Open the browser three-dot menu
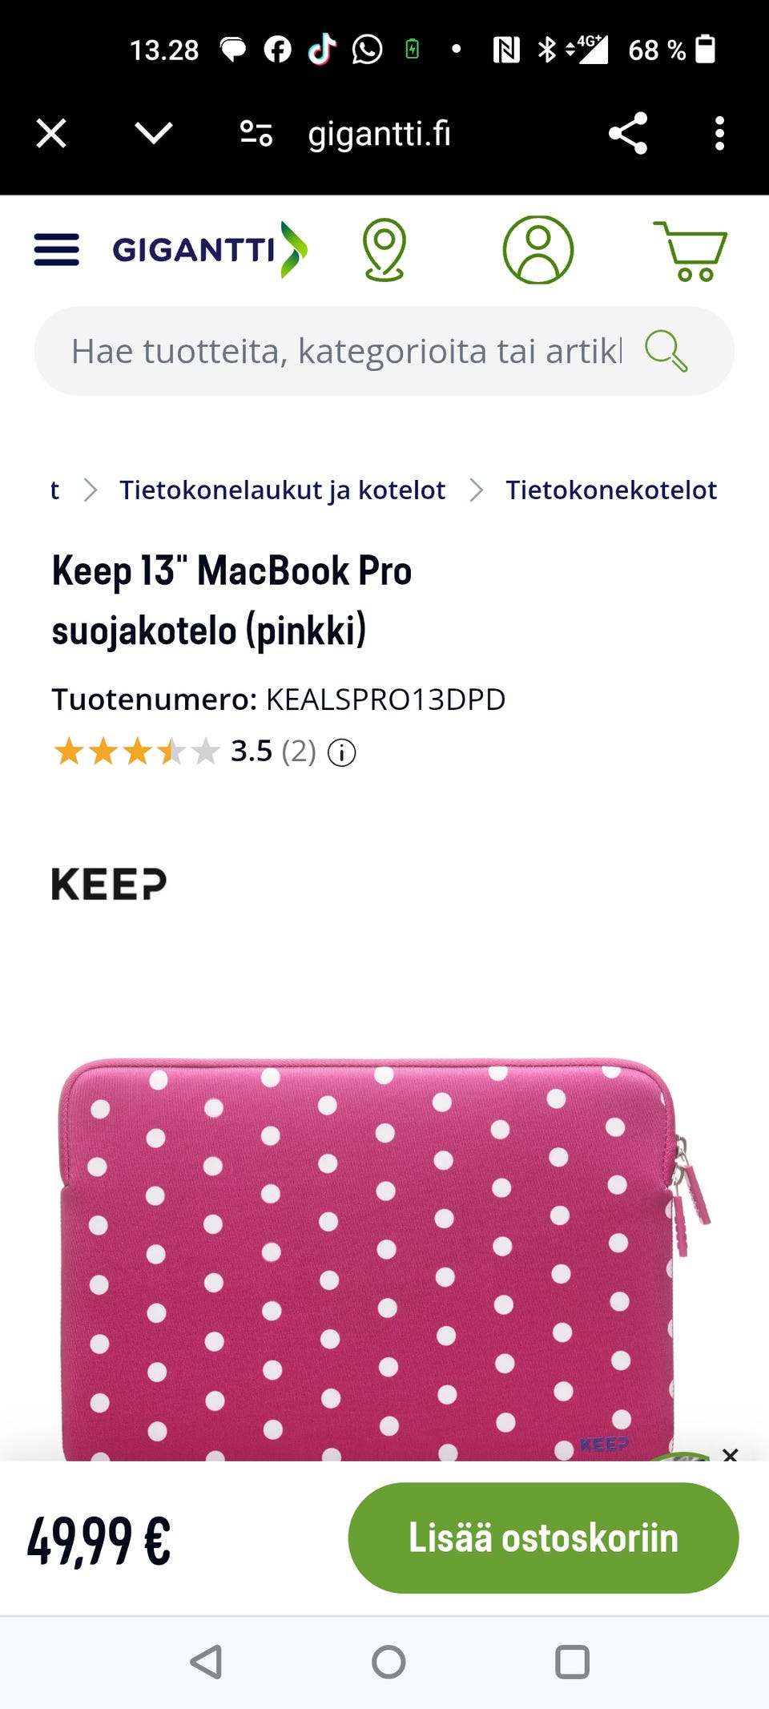Screen dimensions: 769x1709 point(719,133)
